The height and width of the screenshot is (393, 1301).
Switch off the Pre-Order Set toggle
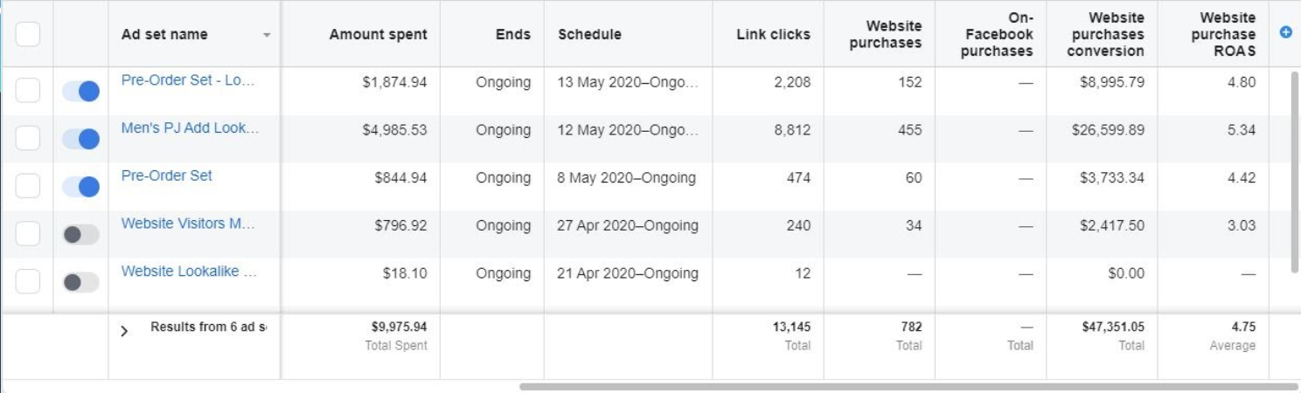click(x=81, y=187)
